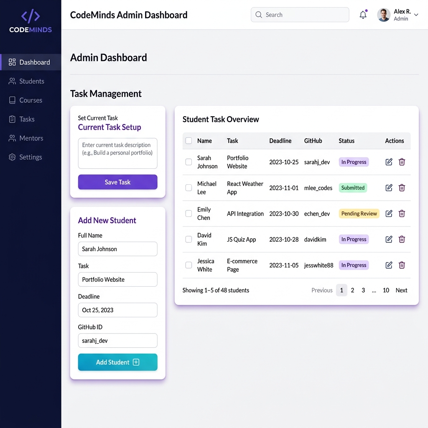Click the notification bell icon

point(363,15)
